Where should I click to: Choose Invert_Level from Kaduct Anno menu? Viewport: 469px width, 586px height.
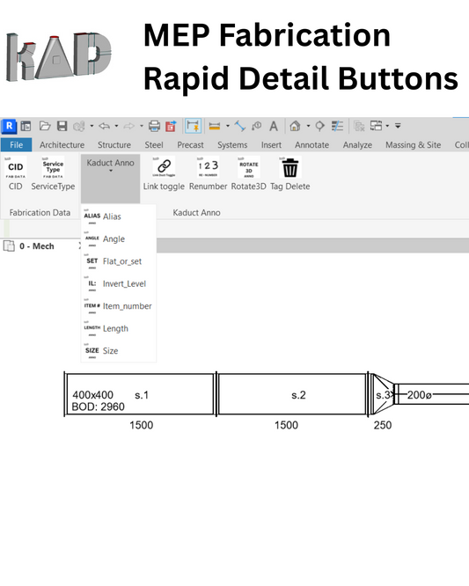point(118,284)
